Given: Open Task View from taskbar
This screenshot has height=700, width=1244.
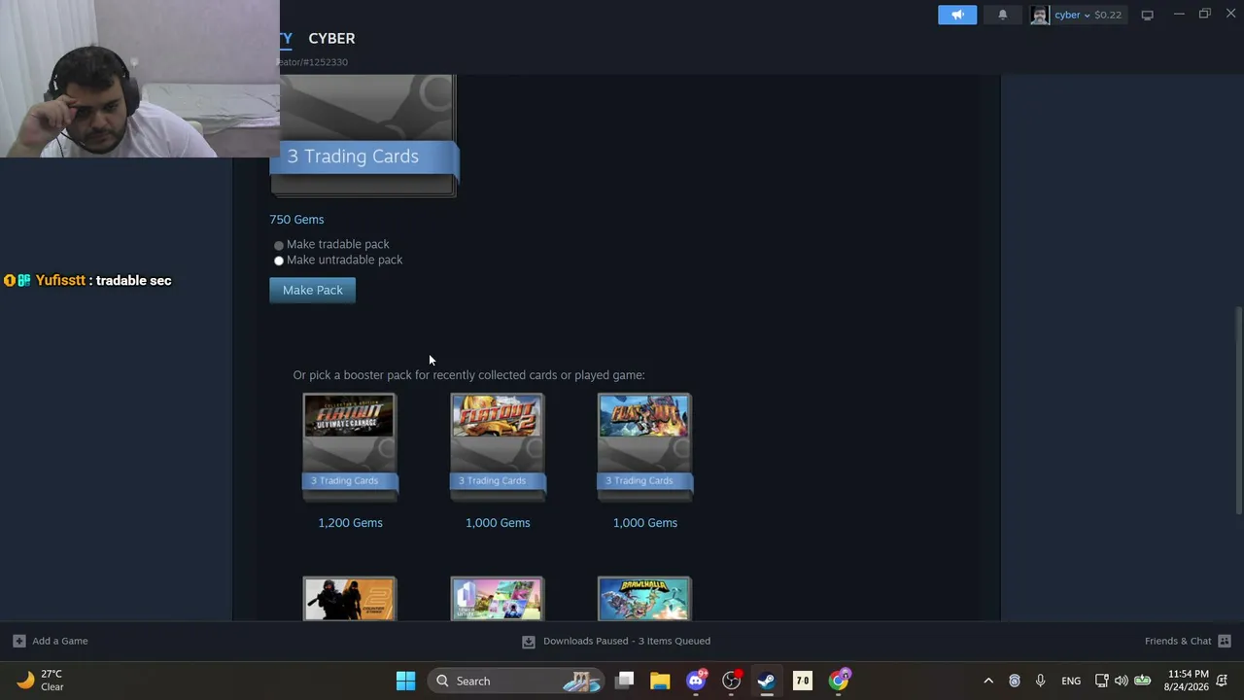Looking at the screenshot, I should point(625,681).
